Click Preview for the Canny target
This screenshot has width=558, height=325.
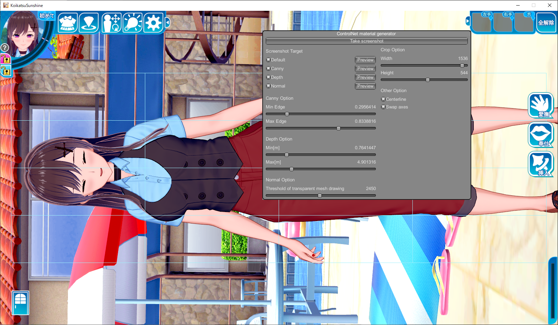pos(365,69)
